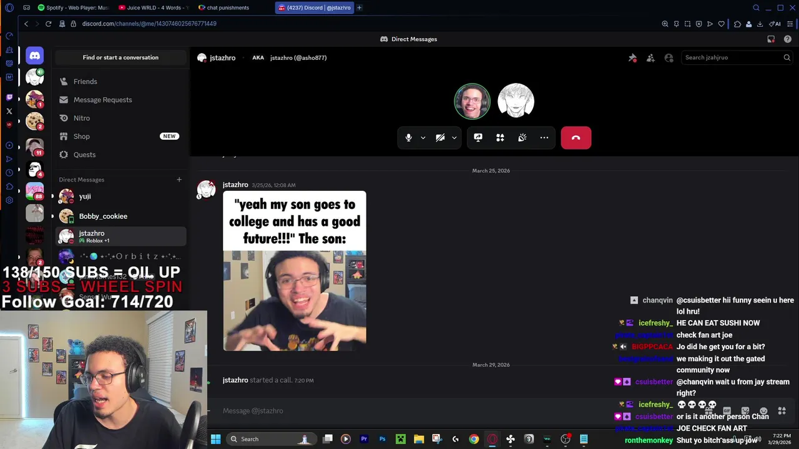Open browser AI button
This screenshot has height=449, width=799.
775,24
